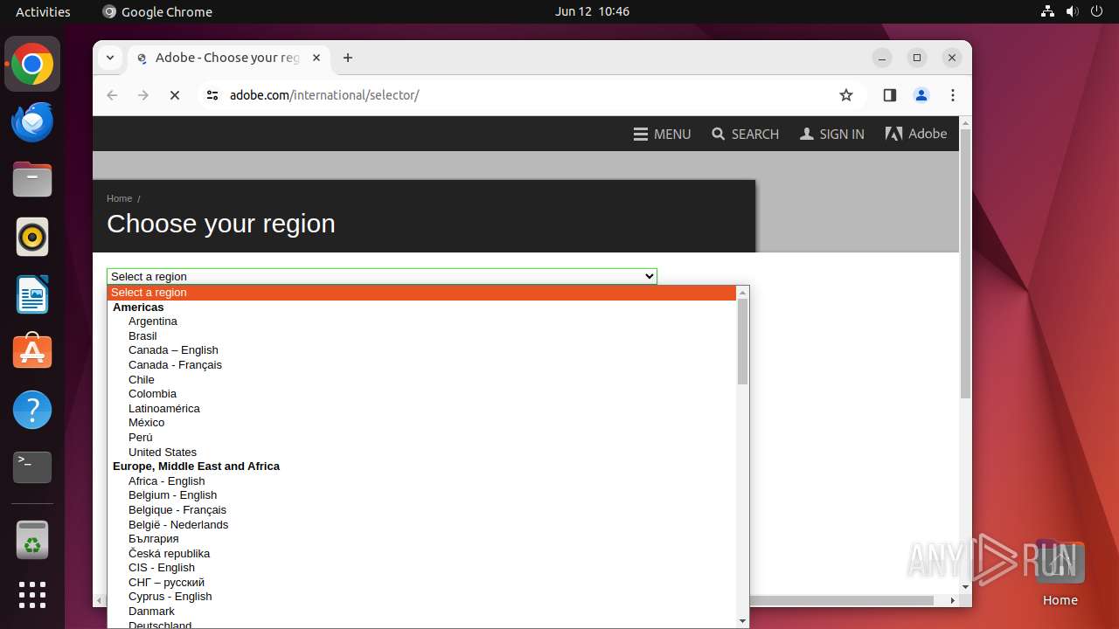Open Google Chrome from the dock
Viewport: 1119px width, 629px height.
point(32,64)
